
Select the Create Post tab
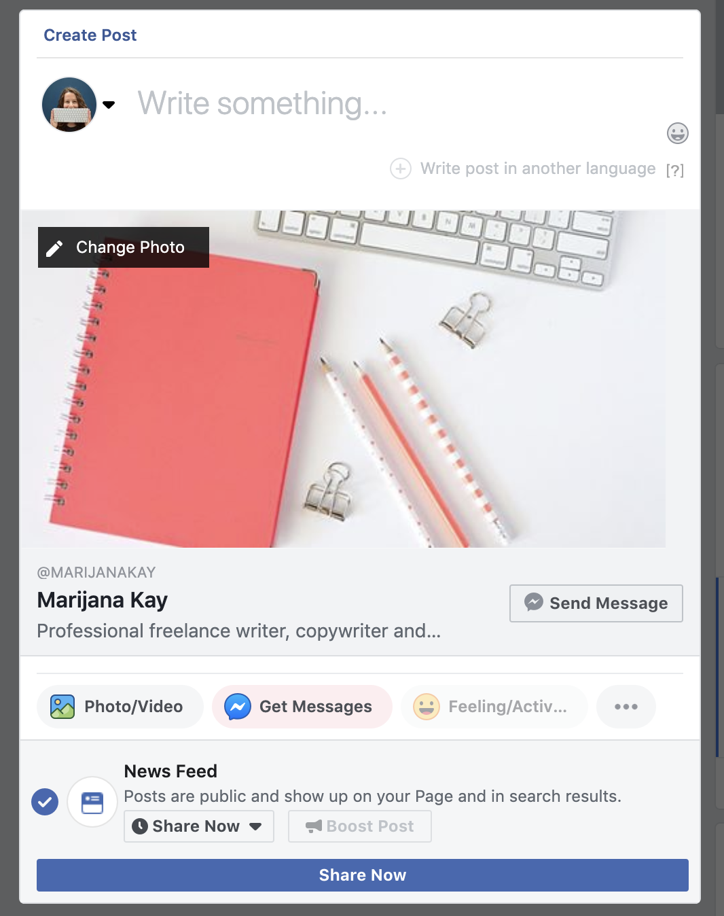pos(90,35)
